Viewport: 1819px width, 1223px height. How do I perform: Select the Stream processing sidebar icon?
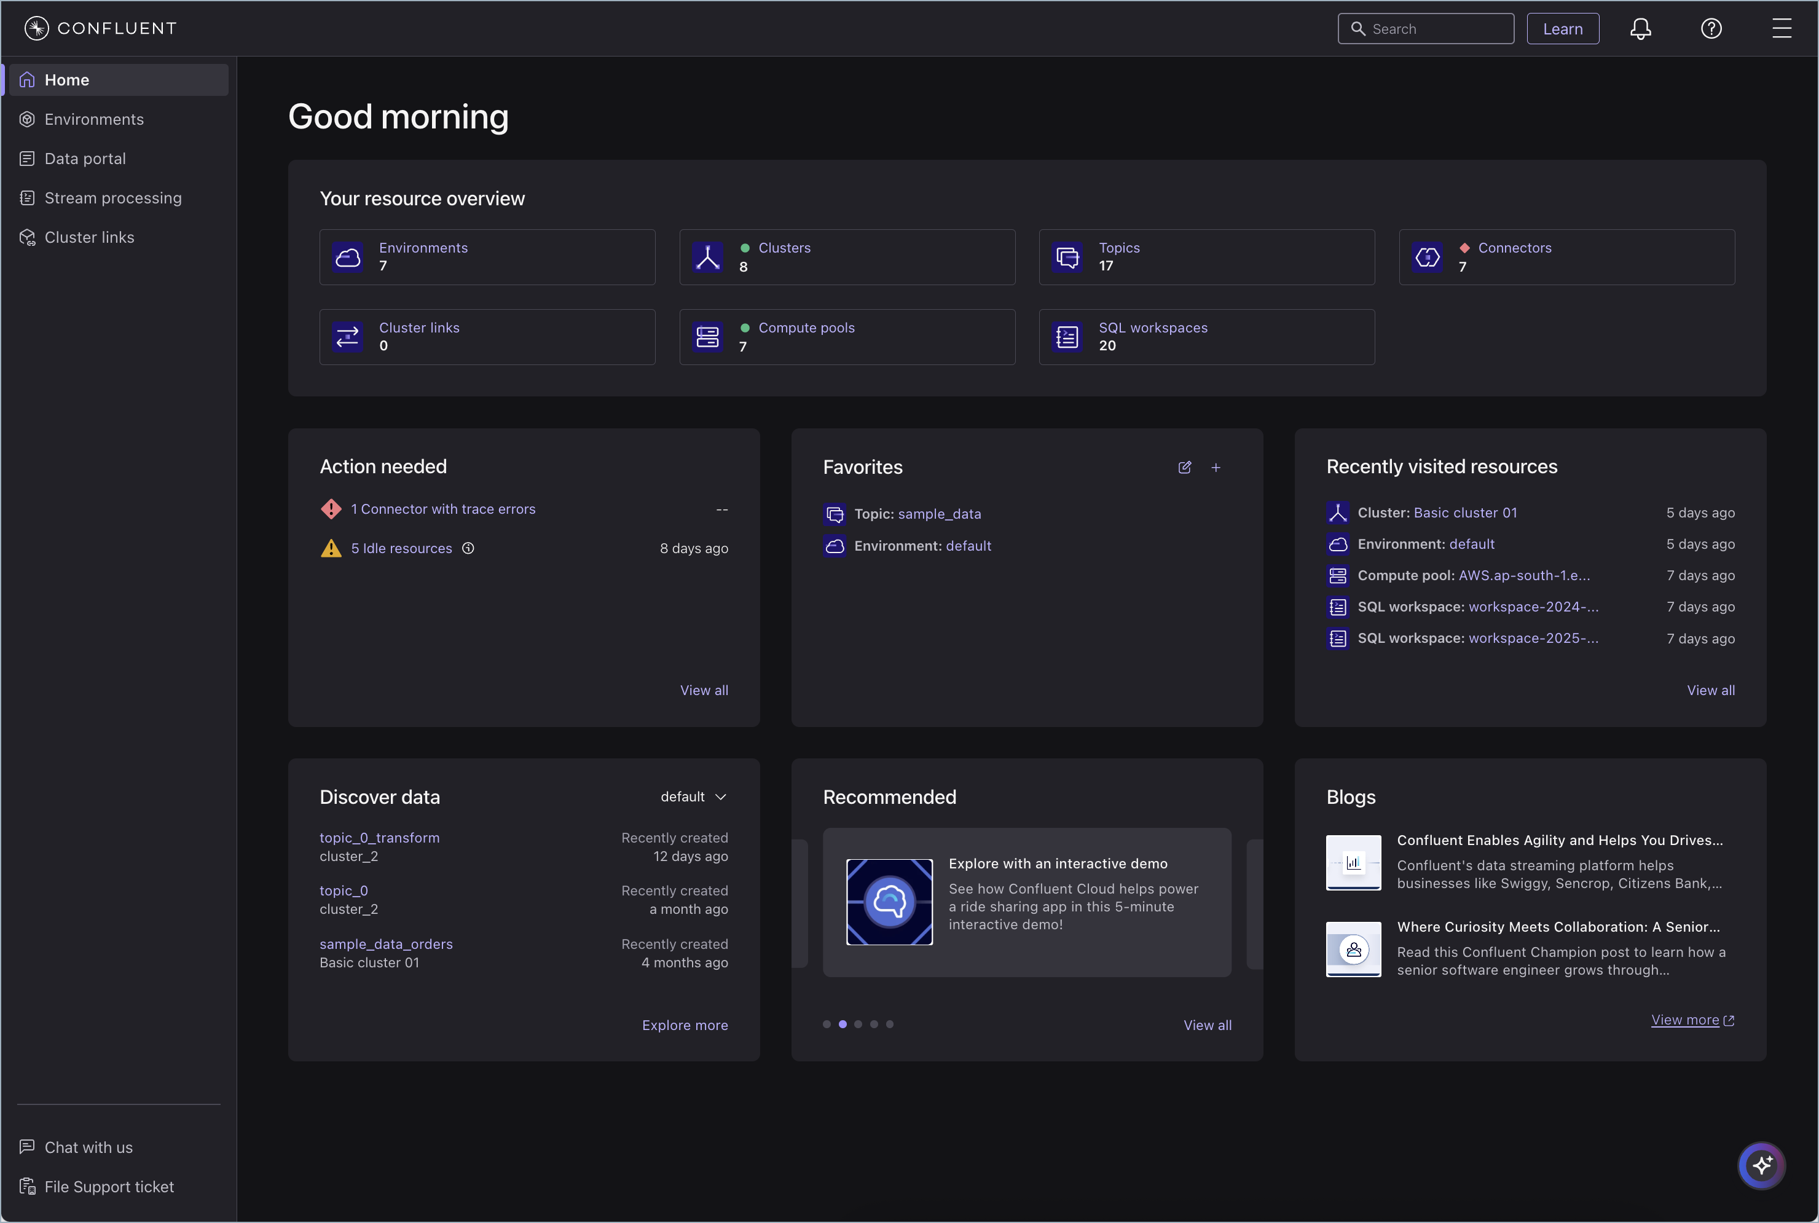[27, 197]
